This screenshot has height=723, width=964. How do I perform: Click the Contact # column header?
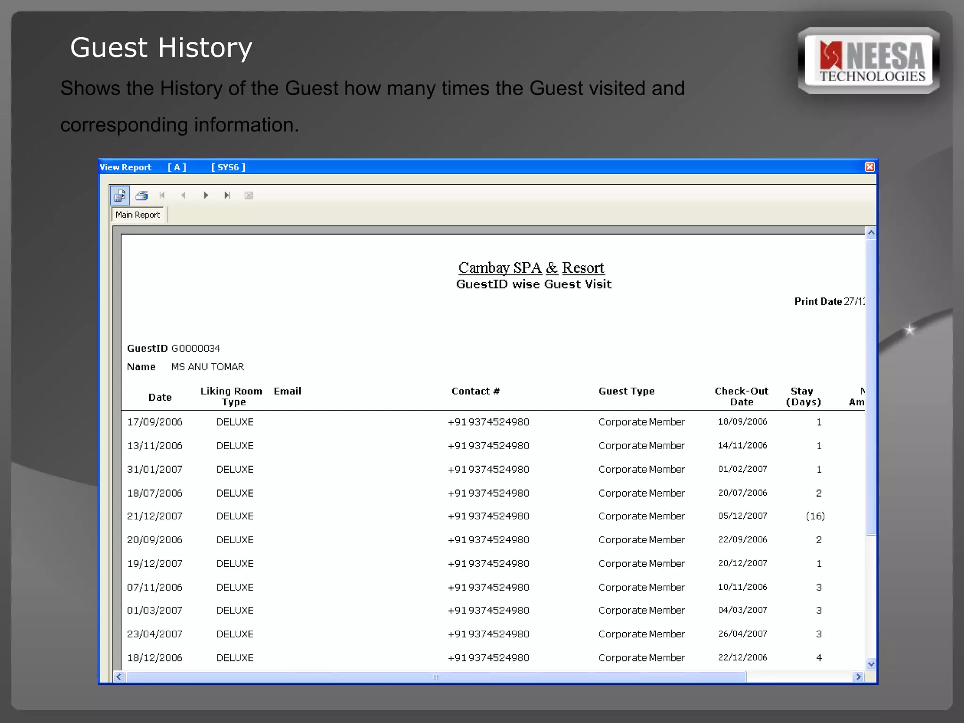pyautogui.click(x=475, y=391)
